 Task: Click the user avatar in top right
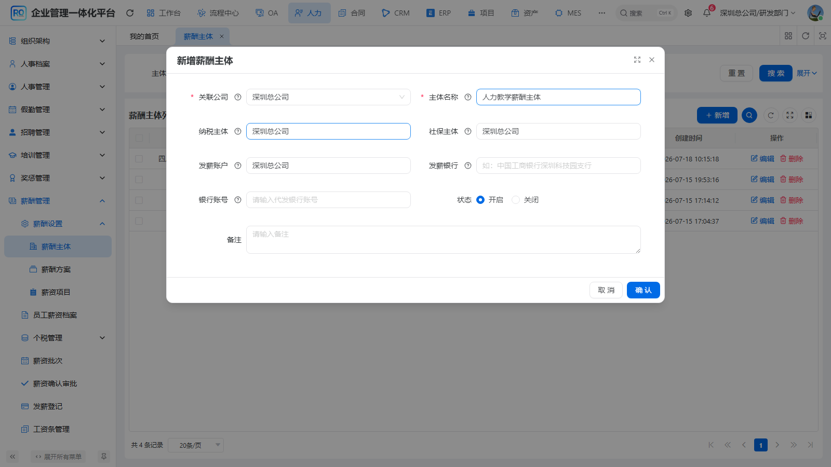coord(815,13)
